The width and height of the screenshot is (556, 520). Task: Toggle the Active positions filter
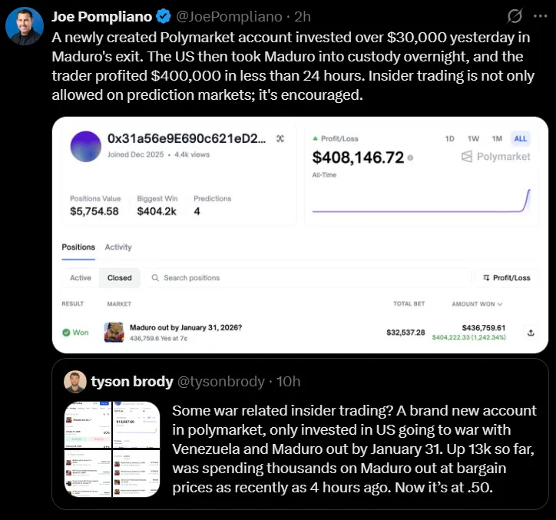coord(81,277)
